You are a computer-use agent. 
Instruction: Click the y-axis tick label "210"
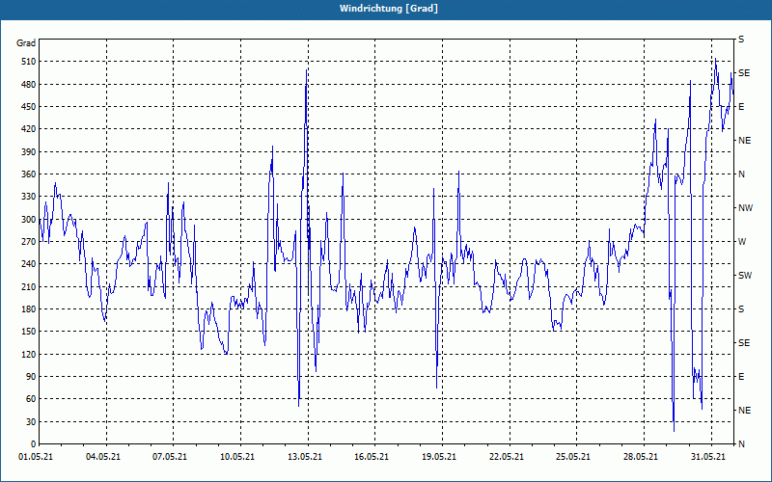(x=28, y=286)
